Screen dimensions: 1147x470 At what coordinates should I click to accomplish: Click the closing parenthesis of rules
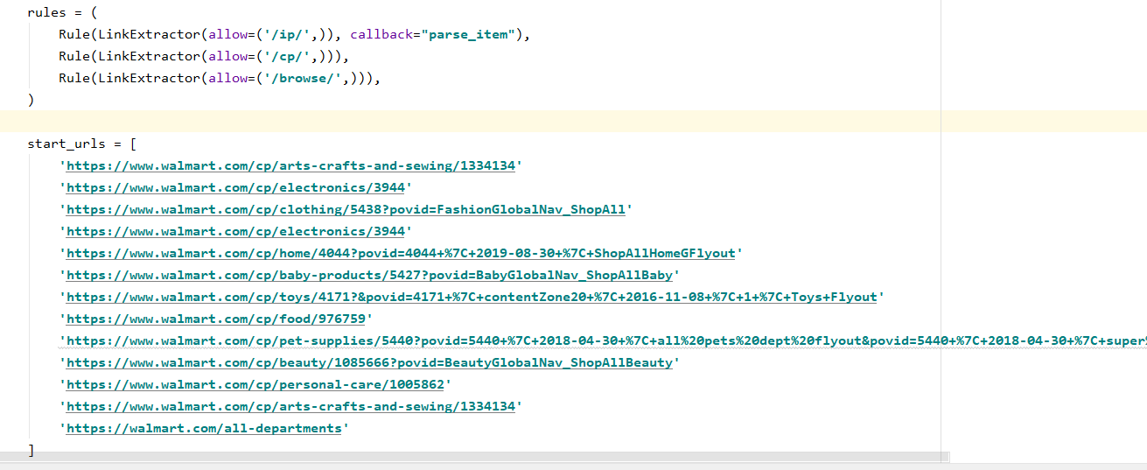click(x=31, y=100)
